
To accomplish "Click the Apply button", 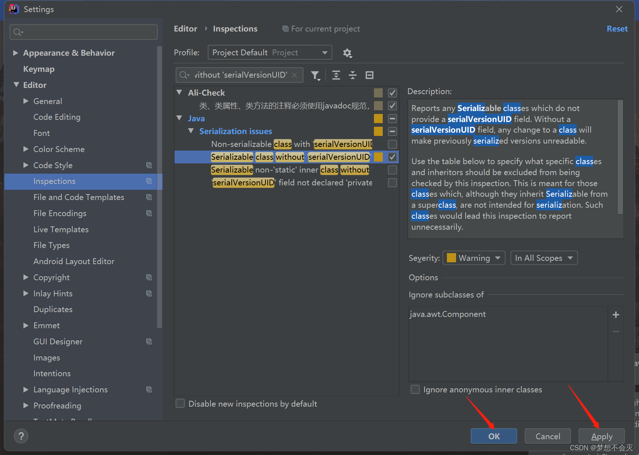I will tap(601, 436).
